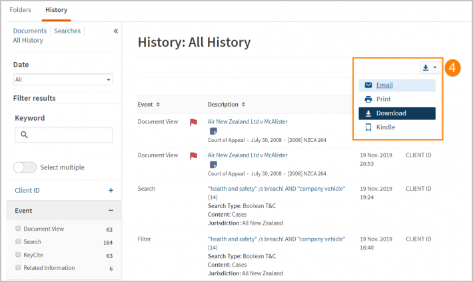
Task: Open note icon under second Air New Zealand result
Action: tap(213, 165)
